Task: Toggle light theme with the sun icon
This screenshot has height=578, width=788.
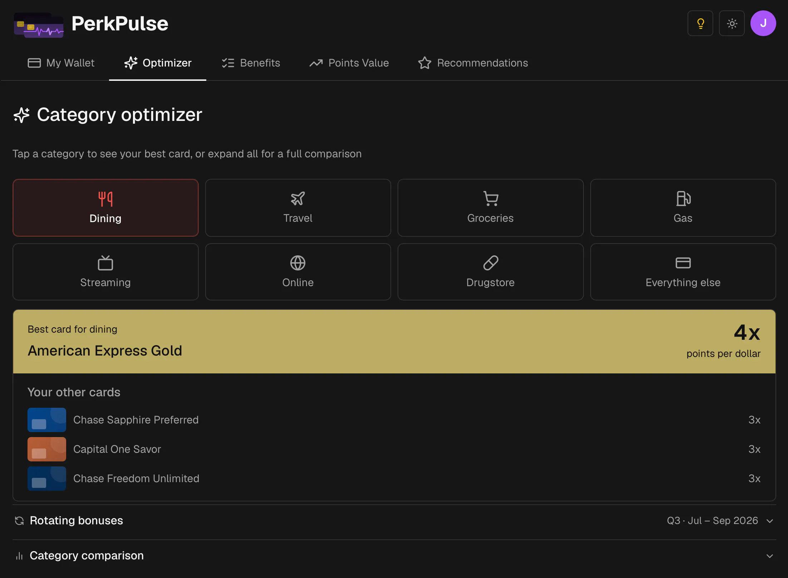Action: [x=732, y=24]
